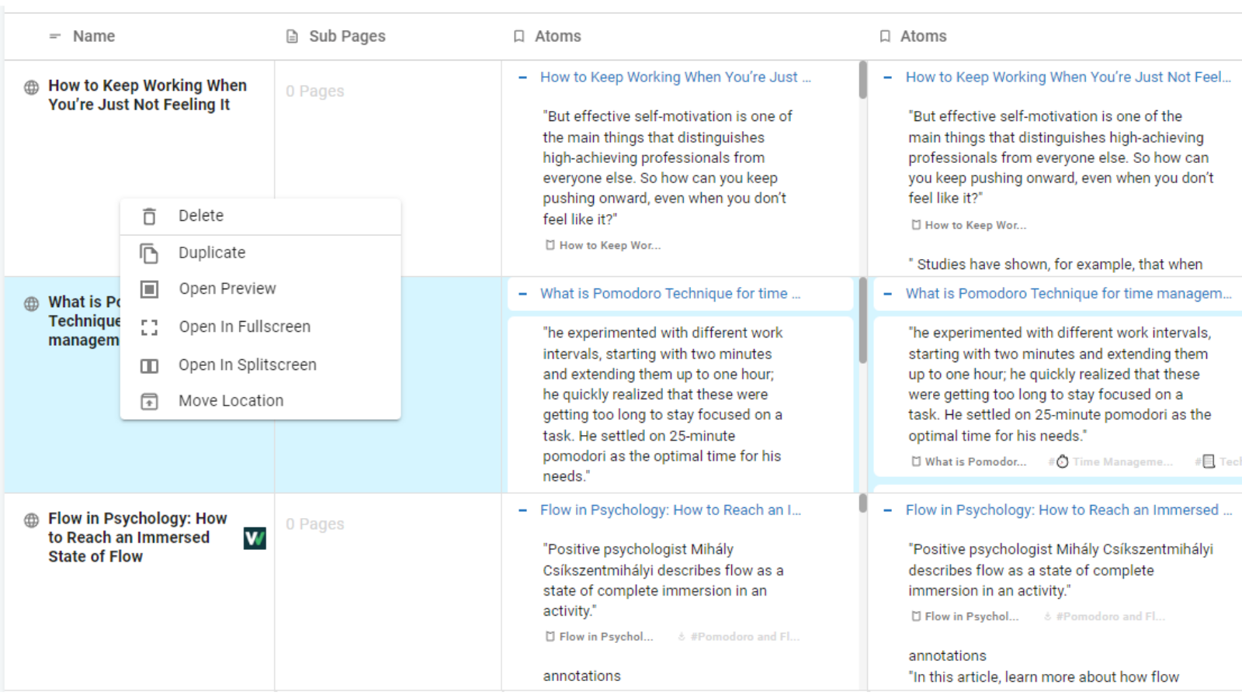The height and width of the screenshot is (698, 1242).
Task: Click the Sub Pages column header
Action: 347,36
